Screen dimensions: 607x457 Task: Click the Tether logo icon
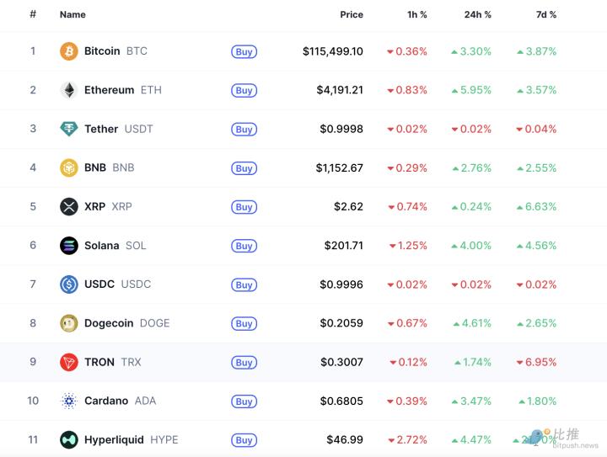pyautogui.click(x=68, y=129)
